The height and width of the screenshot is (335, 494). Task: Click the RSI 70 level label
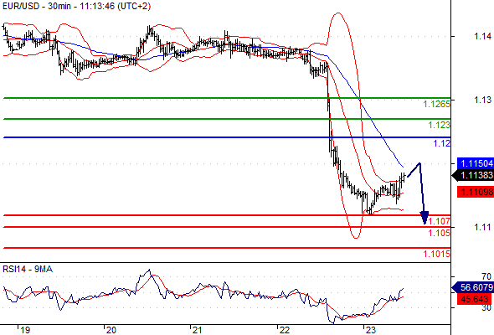(486, 276)
